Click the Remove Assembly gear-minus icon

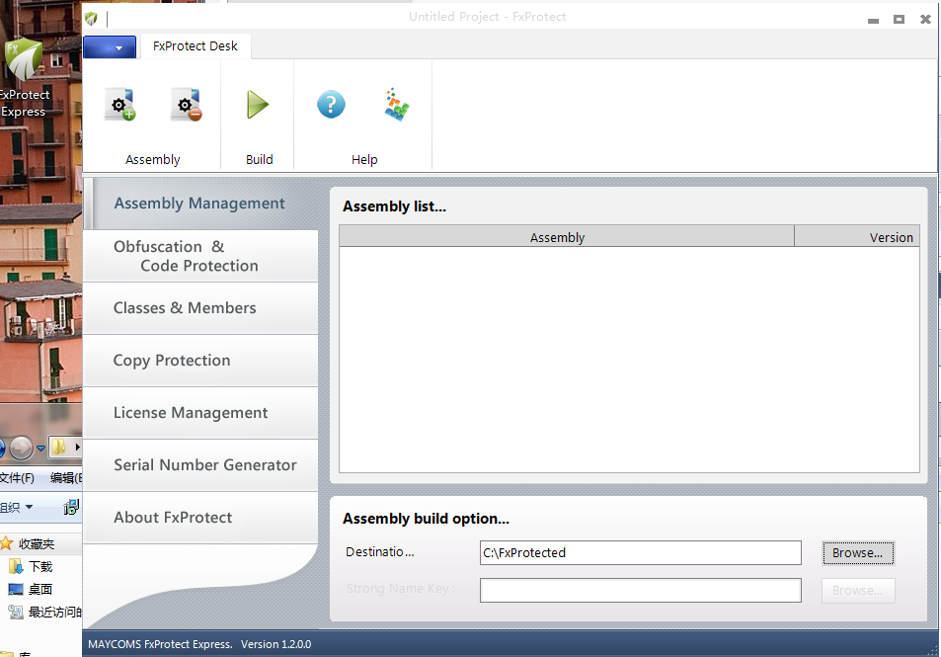point(186,105)
